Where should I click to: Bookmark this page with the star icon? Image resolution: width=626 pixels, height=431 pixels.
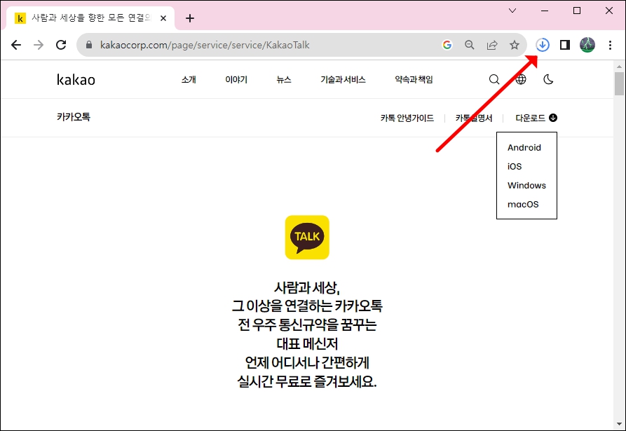pos(515,43)
